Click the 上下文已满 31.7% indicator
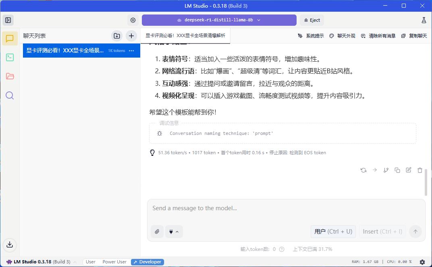The width and height of the screenshot is (432, 267). (312, 249)
